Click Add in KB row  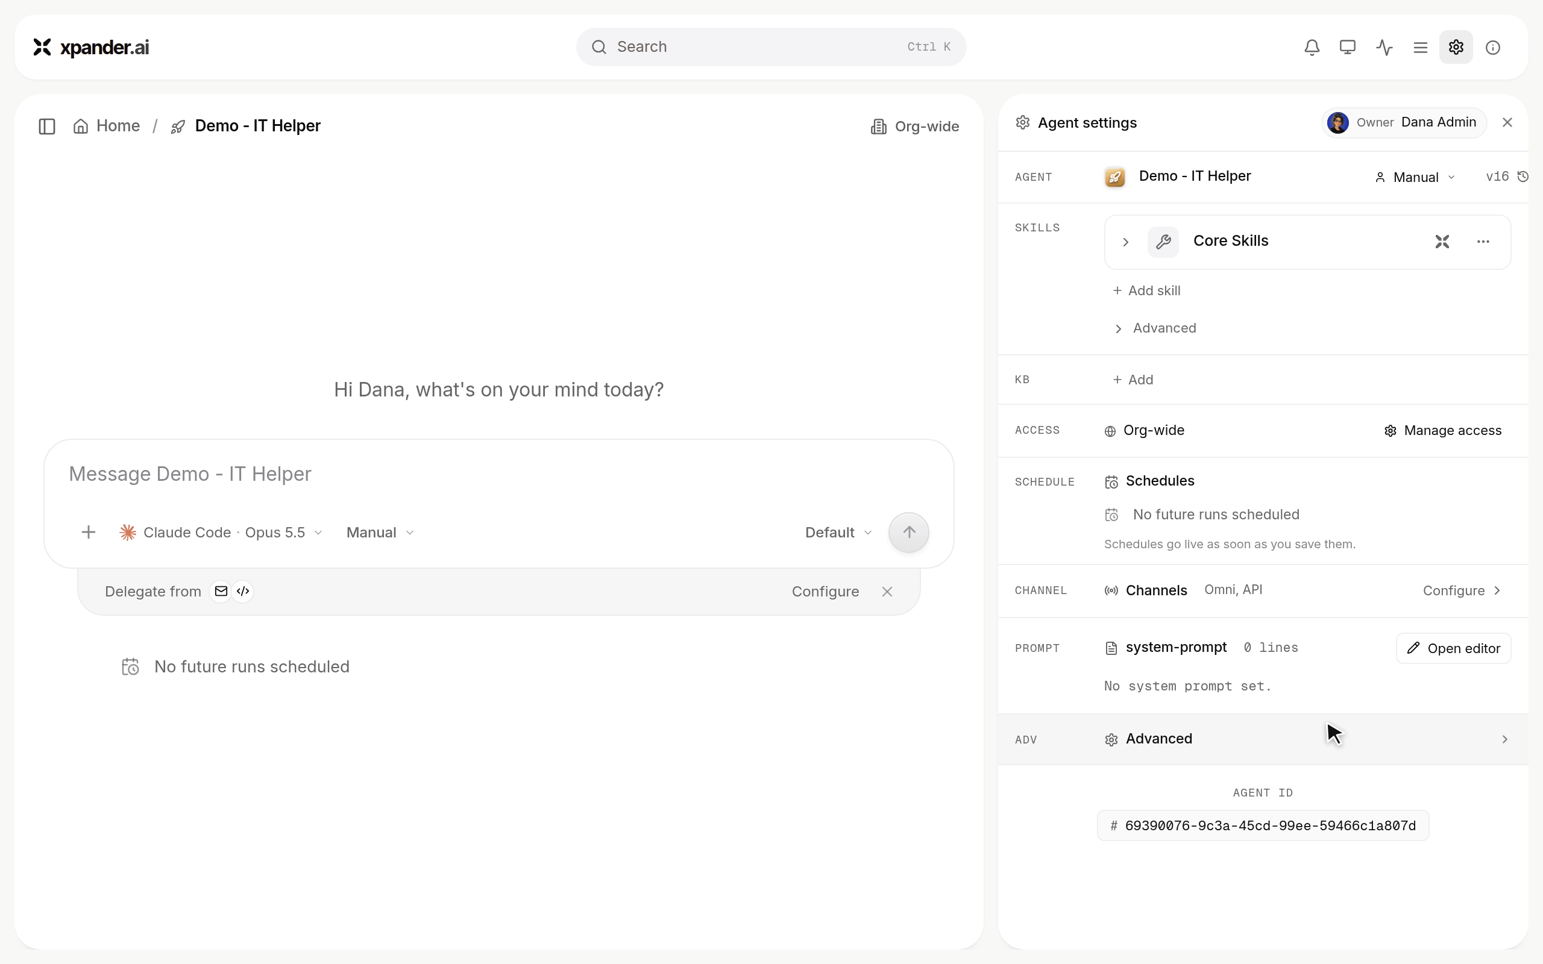click(x=1133, y=380)
